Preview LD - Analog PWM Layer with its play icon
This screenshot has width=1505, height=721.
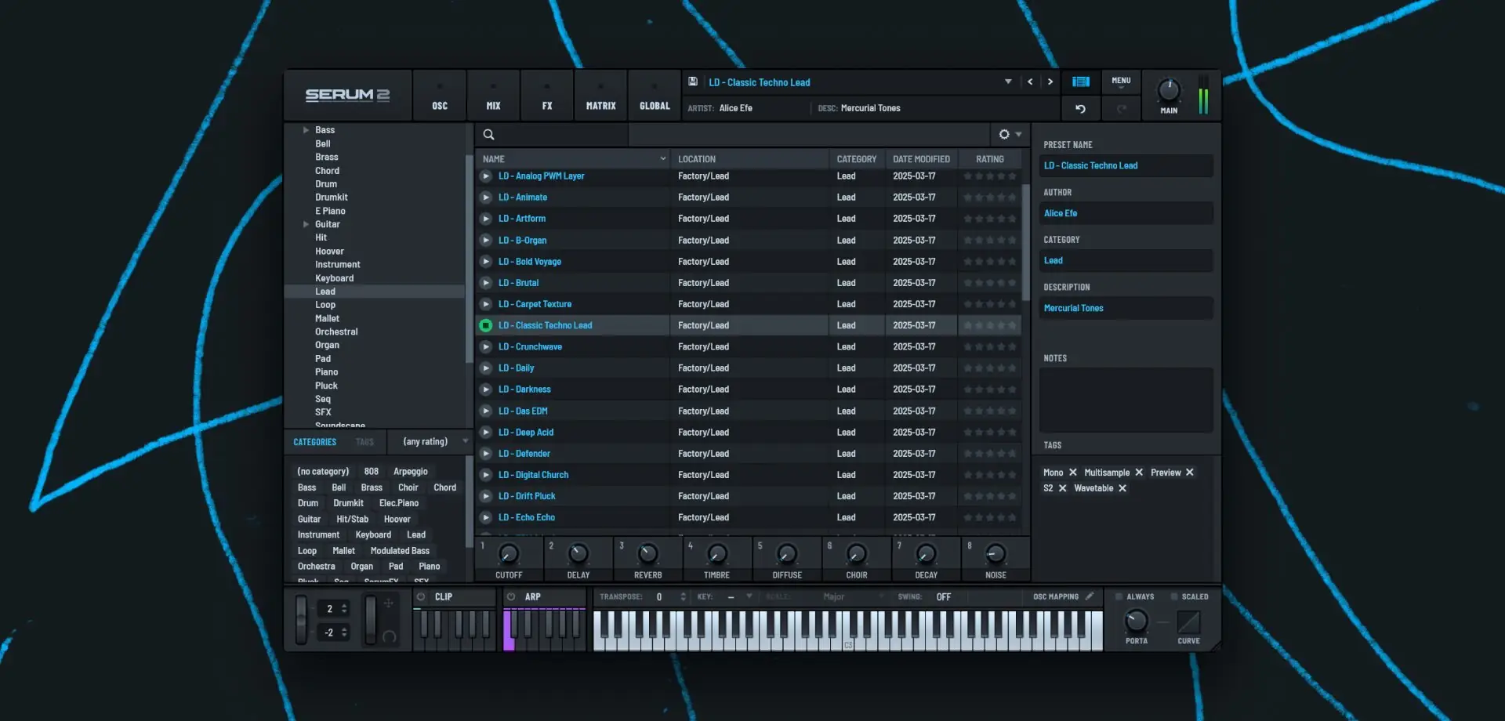pos(486,176)
